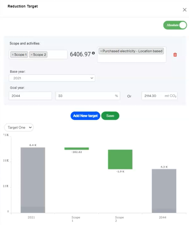
Task: Delete target with red trash icon
Action: pos(175,55)
